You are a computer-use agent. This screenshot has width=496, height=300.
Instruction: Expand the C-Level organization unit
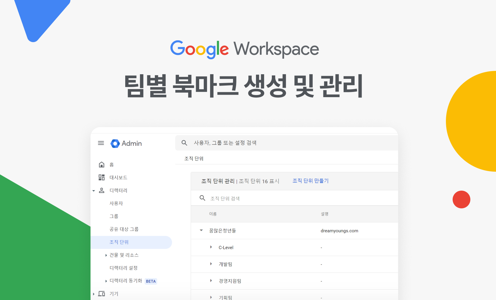coord(211,247)
